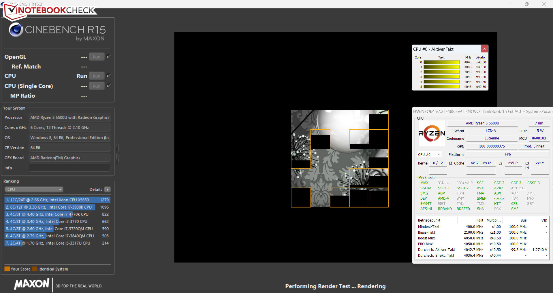Image resolution: width=553 pixels, height=293 pixels.
Task: Click the Run button for CPU test
Action: (x=97, y=76)
